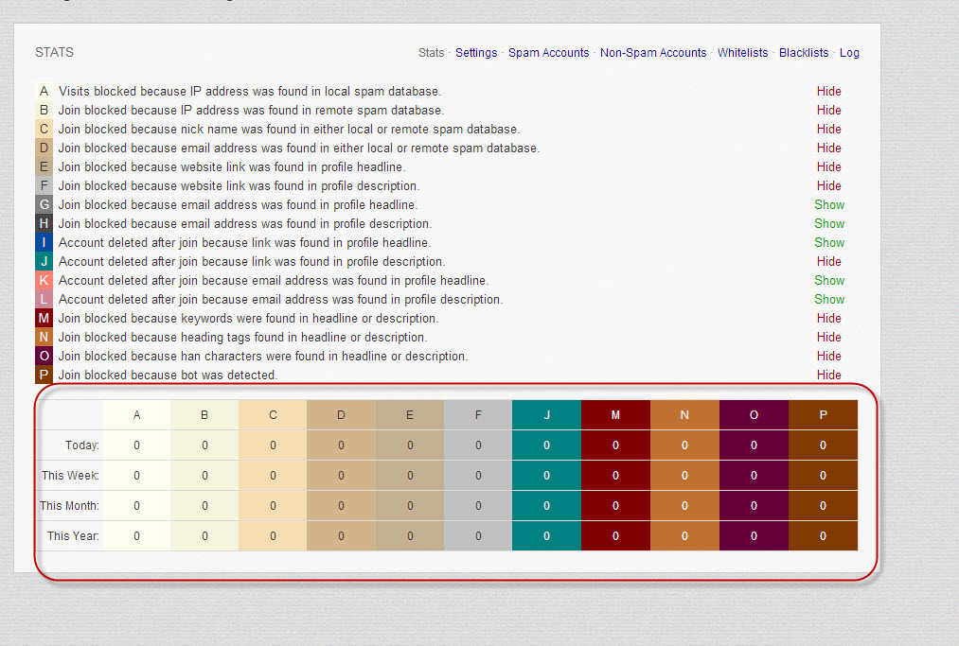The height and width of the screenshot is (646, 959).
Task: Switch to the Spam Accounts tab
Action: (x=548, y=53)
